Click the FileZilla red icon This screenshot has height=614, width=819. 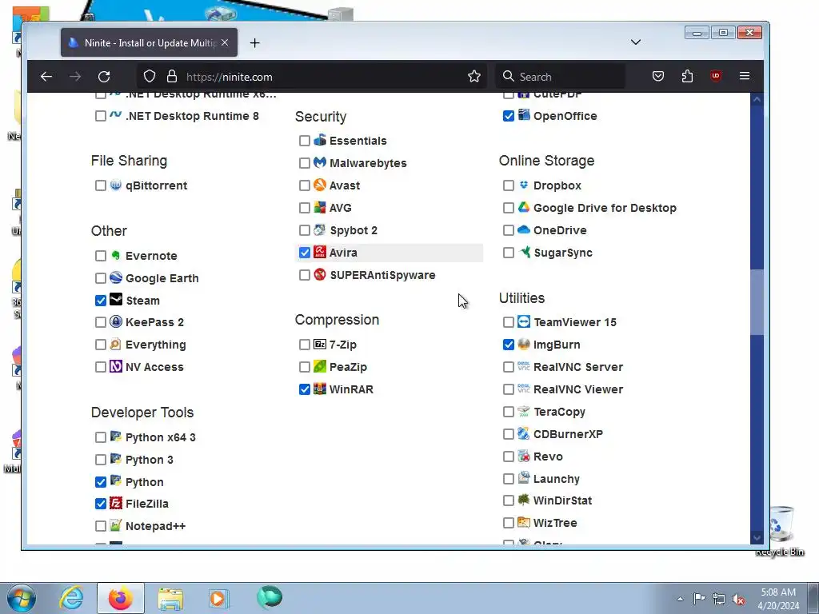pos(116,504)
